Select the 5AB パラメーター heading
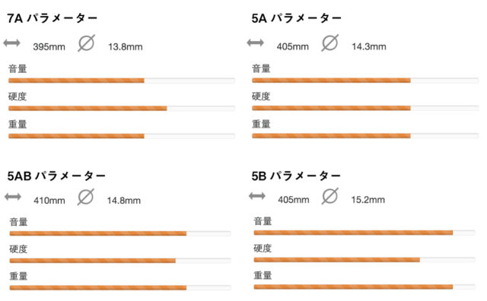 pos(56,176)
